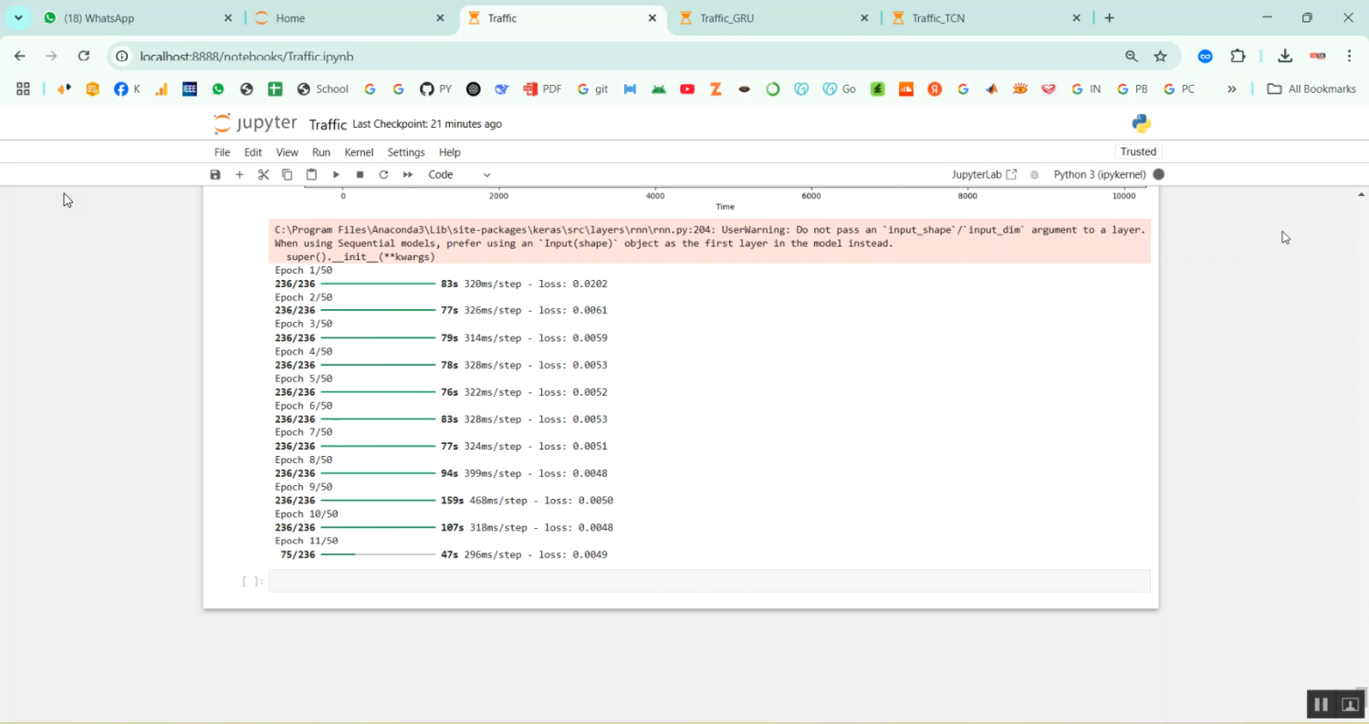The width and height of the screenshot is (1369, 724).
Task: Run the current cell with play icon
Action: [x=336, y=174]
